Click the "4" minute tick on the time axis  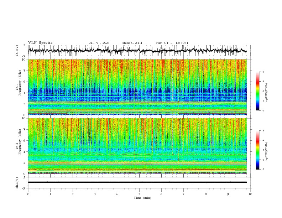click(117, 194)
